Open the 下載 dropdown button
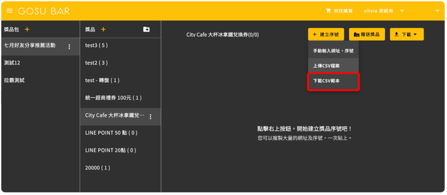 tap(407, 34)
